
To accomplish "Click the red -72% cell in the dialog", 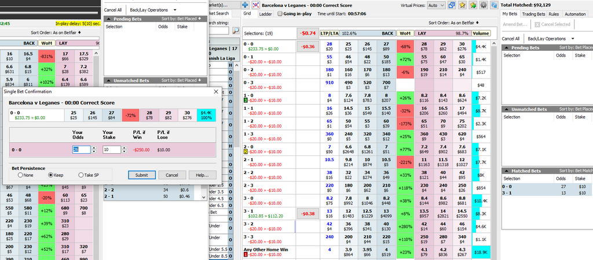I will pyautogui.click(x=130, y=115).
